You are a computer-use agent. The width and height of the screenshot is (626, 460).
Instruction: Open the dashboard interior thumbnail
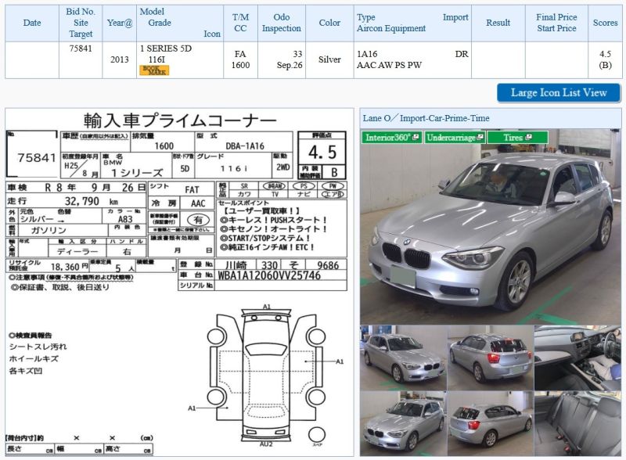(577, 358)
